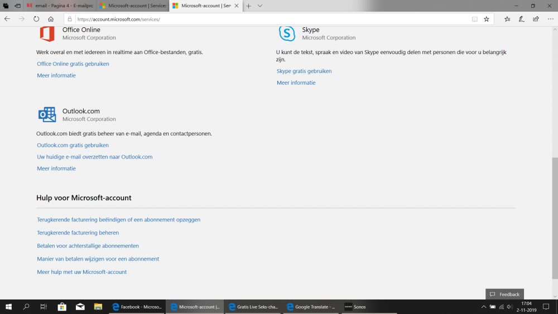This screenshot has height=314, width=558.
Task: Open Meer hulp met uw Microsoft-account
Action: click(82, 272)
